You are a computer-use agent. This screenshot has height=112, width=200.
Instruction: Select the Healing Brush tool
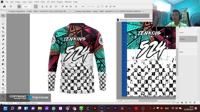click(3, 44)
